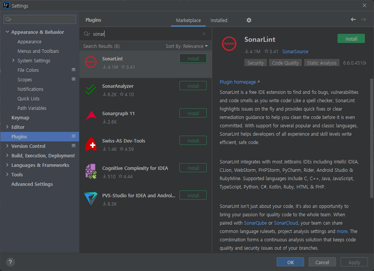Click the Static Analysis tag
The height and width of the screenshot is (271, 374).
tap(322, 63)
